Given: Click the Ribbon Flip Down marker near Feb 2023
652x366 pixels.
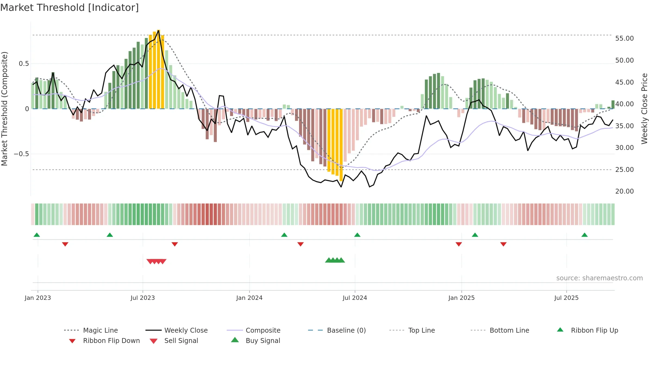Looking at the screenshot, I should click(x=65, y=244).
